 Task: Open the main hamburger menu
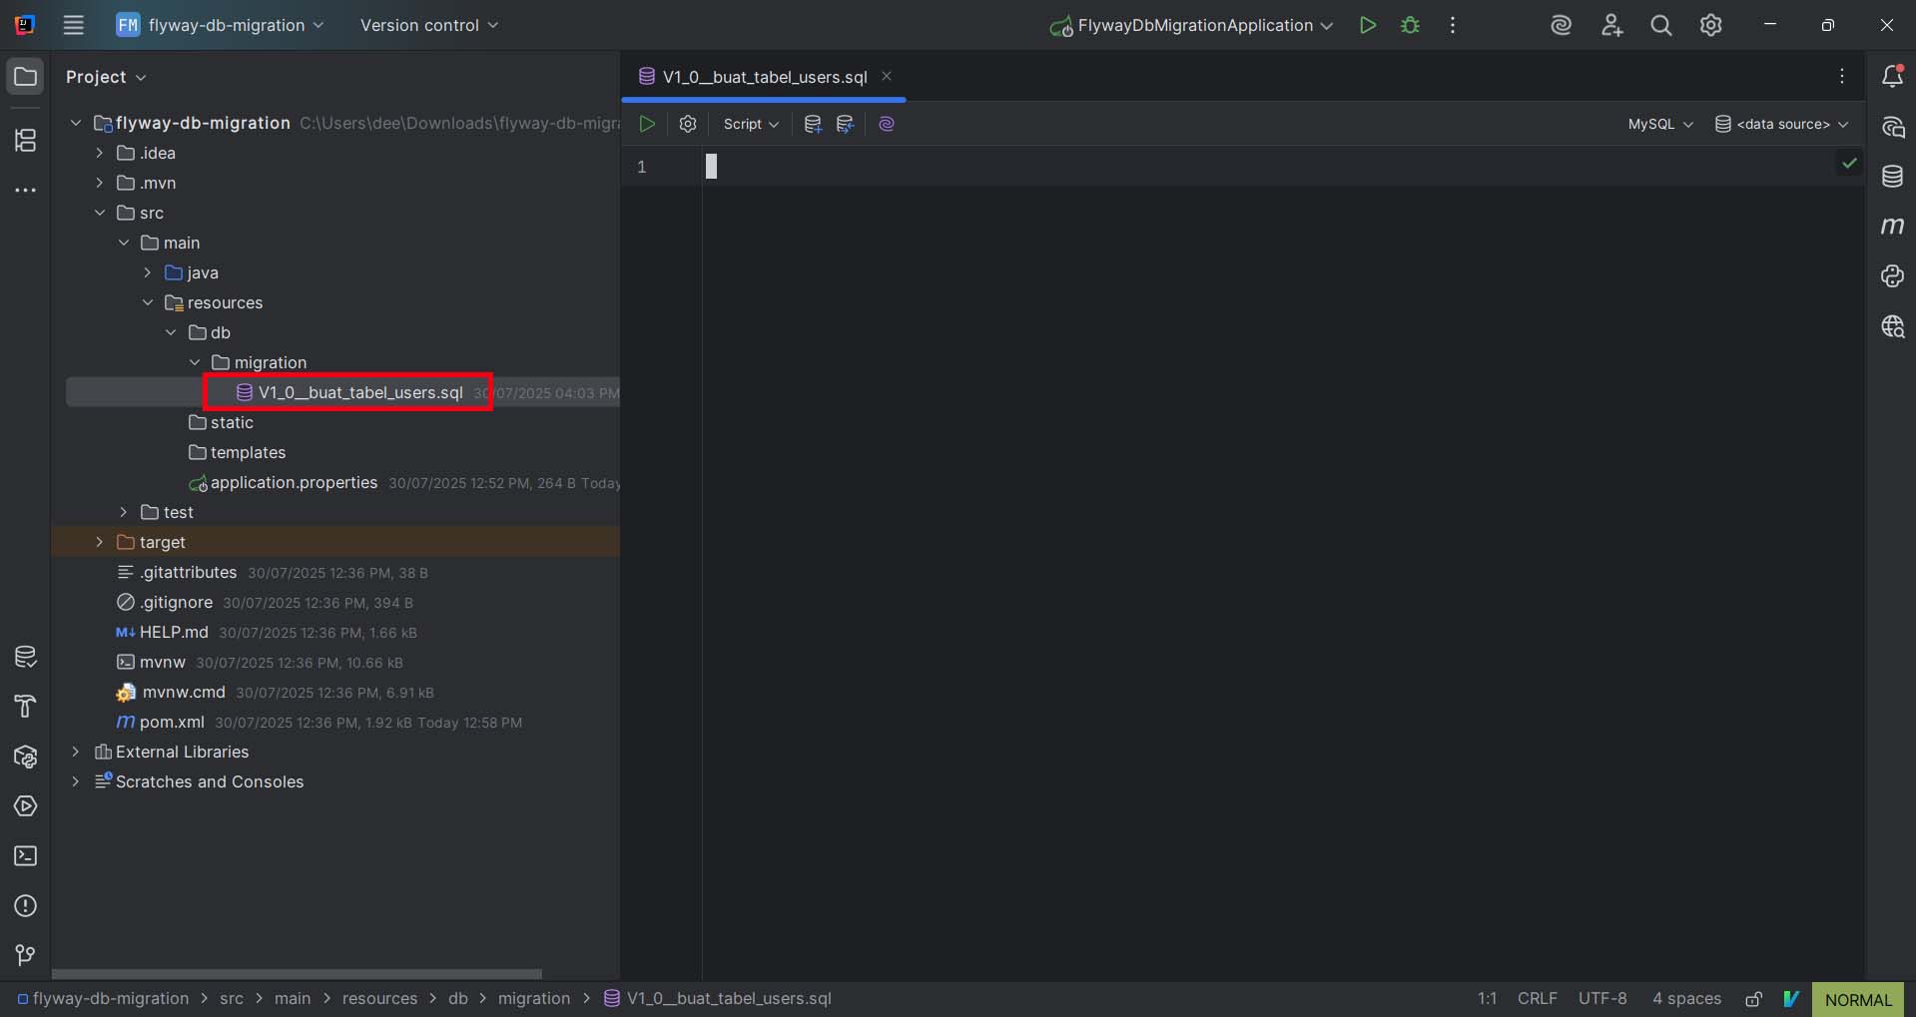pos(74,25)
